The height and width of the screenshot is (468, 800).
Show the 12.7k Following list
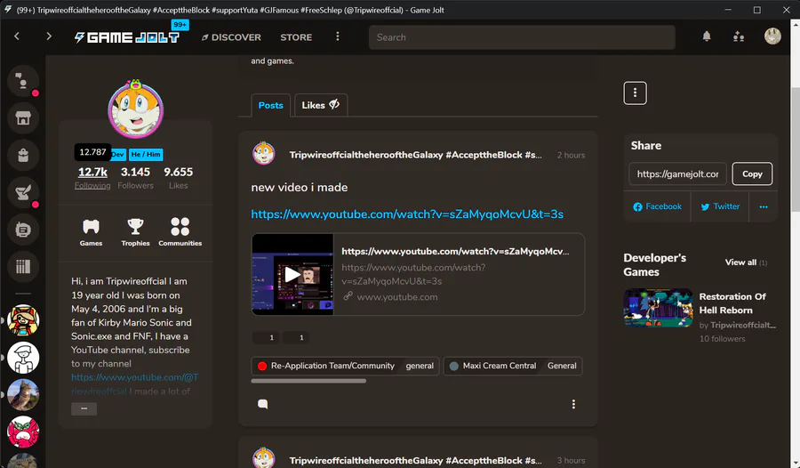pyautogui.click(x=92, y=177)
